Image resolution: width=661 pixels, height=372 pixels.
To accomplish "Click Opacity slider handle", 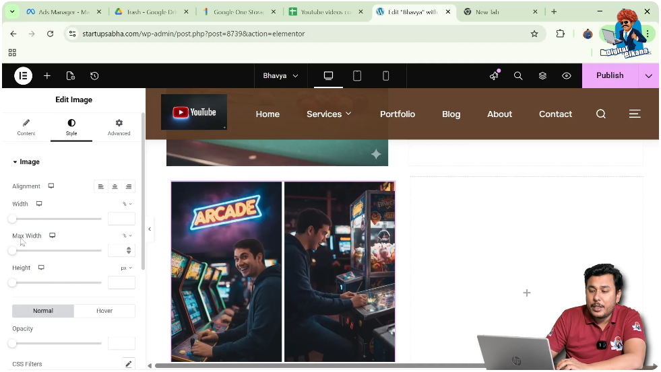I will tap(12, 343).
